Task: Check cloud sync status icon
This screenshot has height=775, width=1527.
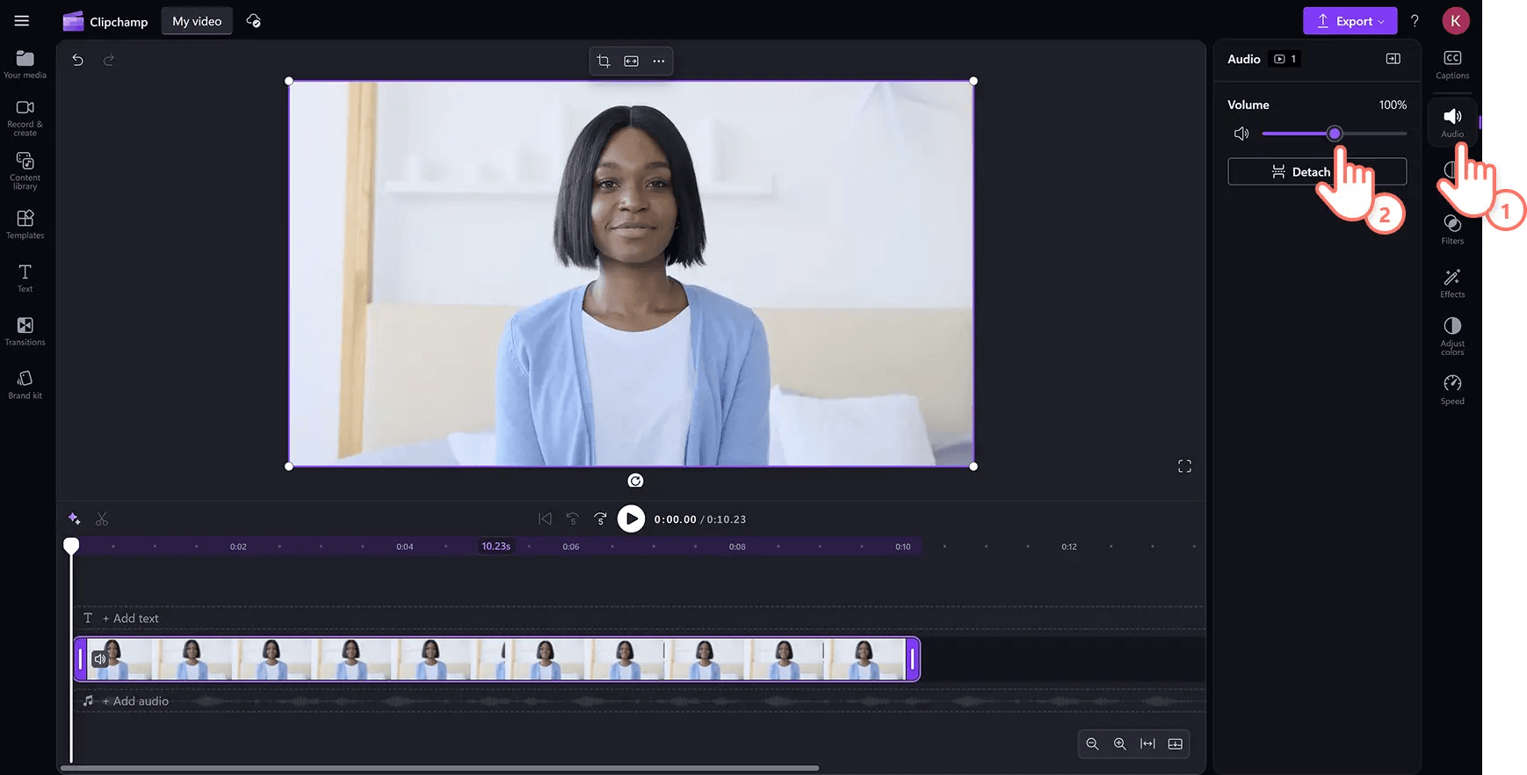Action: coord(253,21)
